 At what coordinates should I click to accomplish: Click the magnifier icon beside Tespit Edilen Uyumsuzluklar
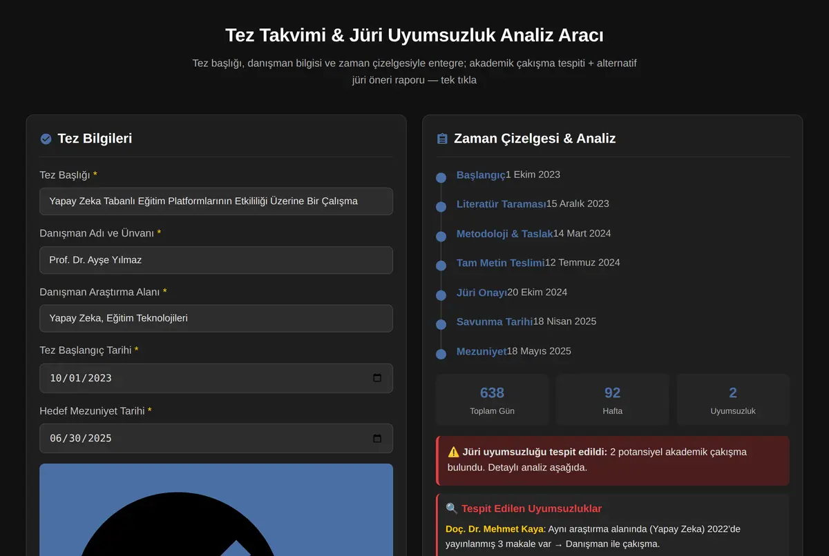point(452,508)
